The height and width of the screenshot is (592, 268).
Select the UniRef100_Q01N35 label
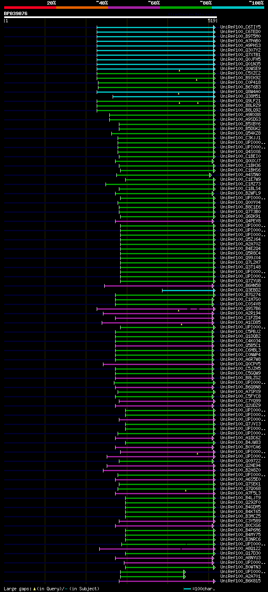click(x=241, y=64)
